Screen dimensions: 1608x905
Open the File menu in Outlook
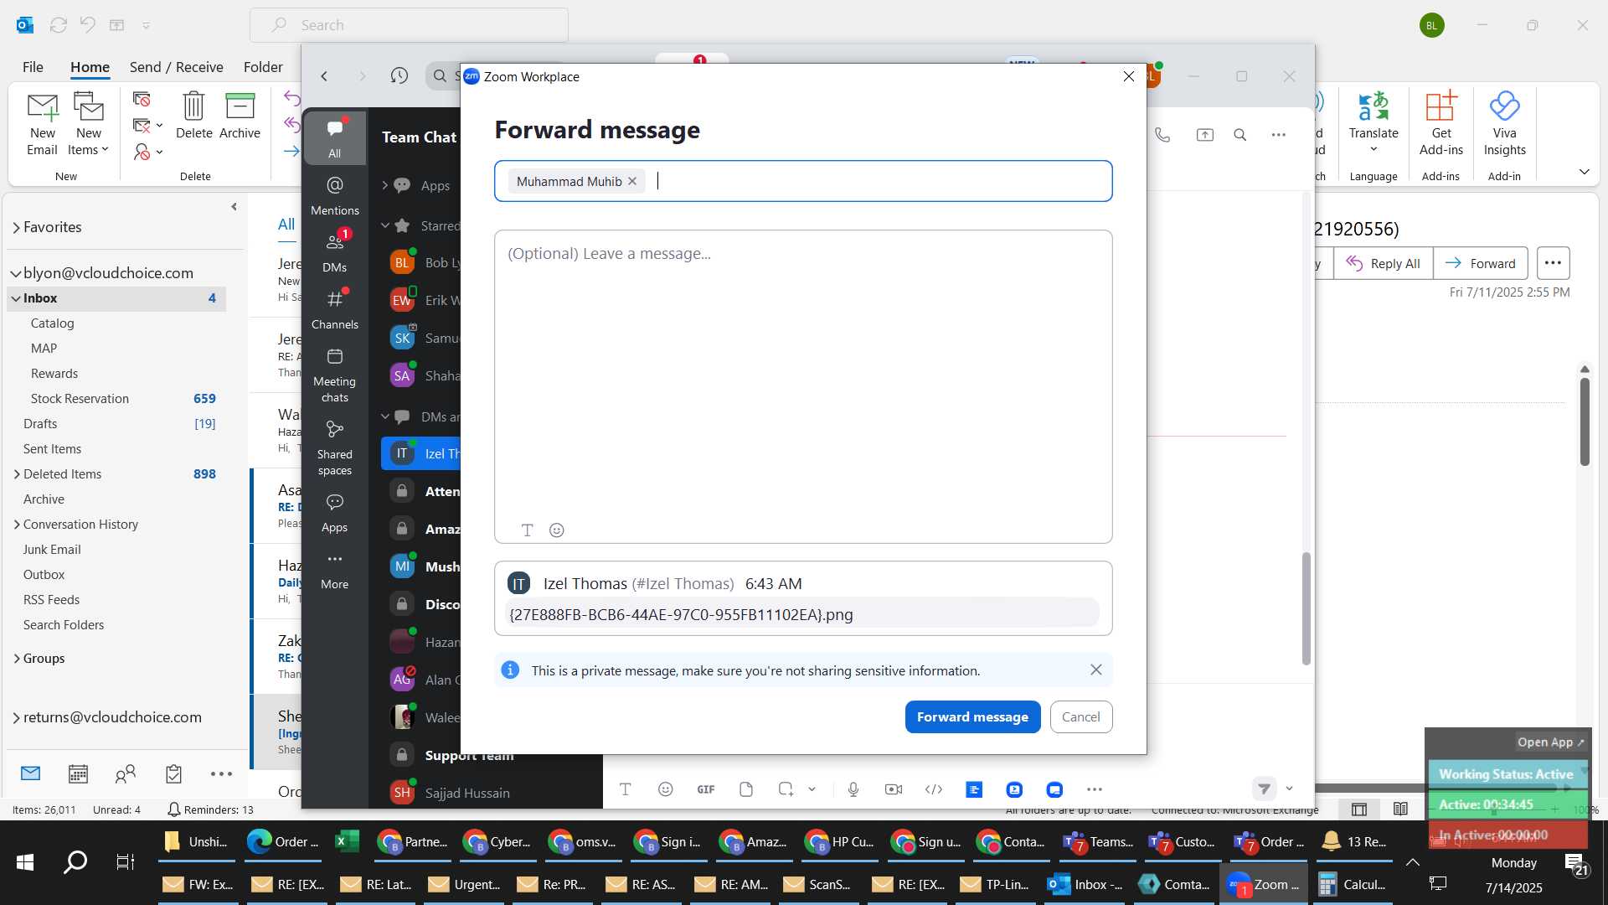click(33, 67)
